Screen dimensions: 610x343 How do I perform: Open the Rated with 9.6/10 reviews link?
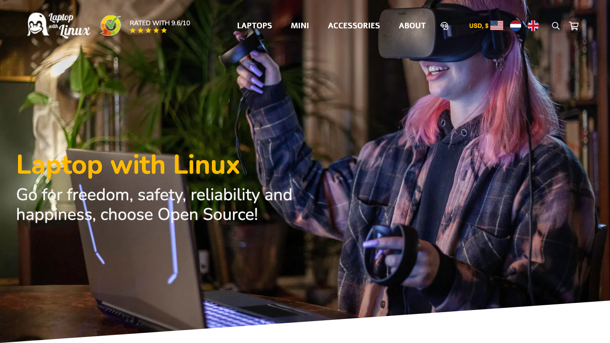[x=160, y=23]
